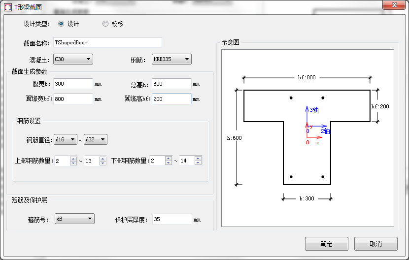Click the 翼缘高hf input field
This screenshot has width=409, height=260.
tap(171, 99)
